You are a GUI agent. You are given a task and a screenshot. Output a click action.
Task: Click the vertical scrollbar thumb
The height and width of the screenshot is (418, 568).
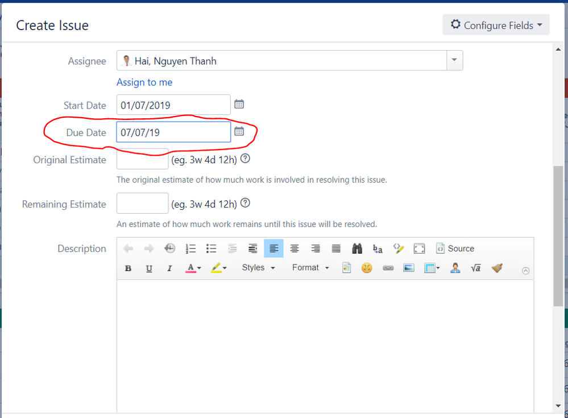pos(558,236)
